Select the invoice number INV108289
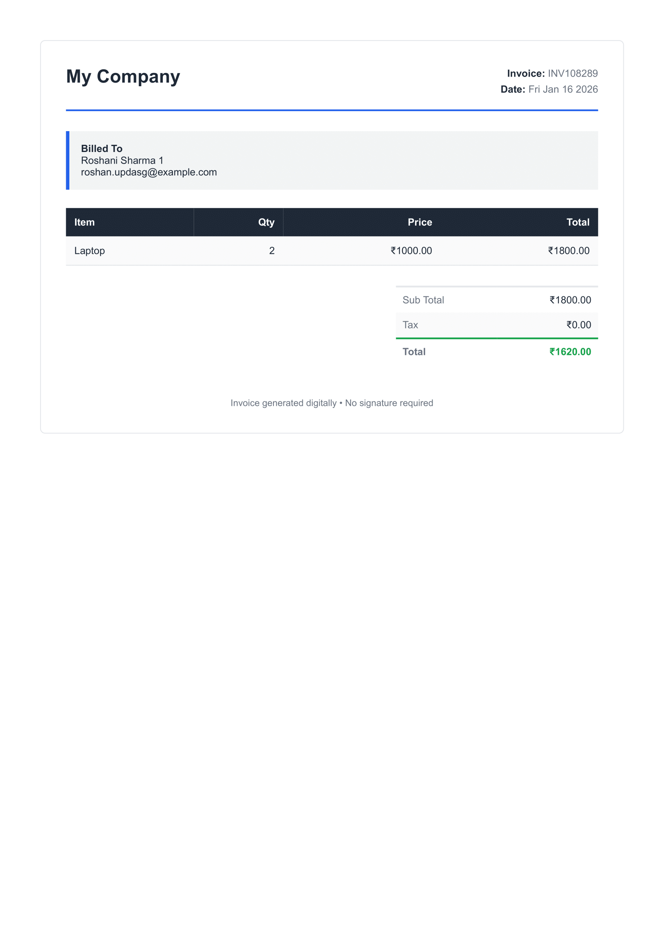This screenshot has height=938, width=664. point(573,74)
